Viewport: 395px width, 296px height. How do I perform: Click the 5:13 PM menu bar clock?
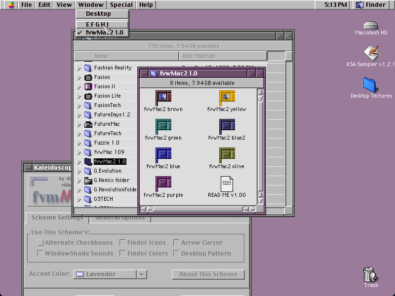[x=336, y=5]
